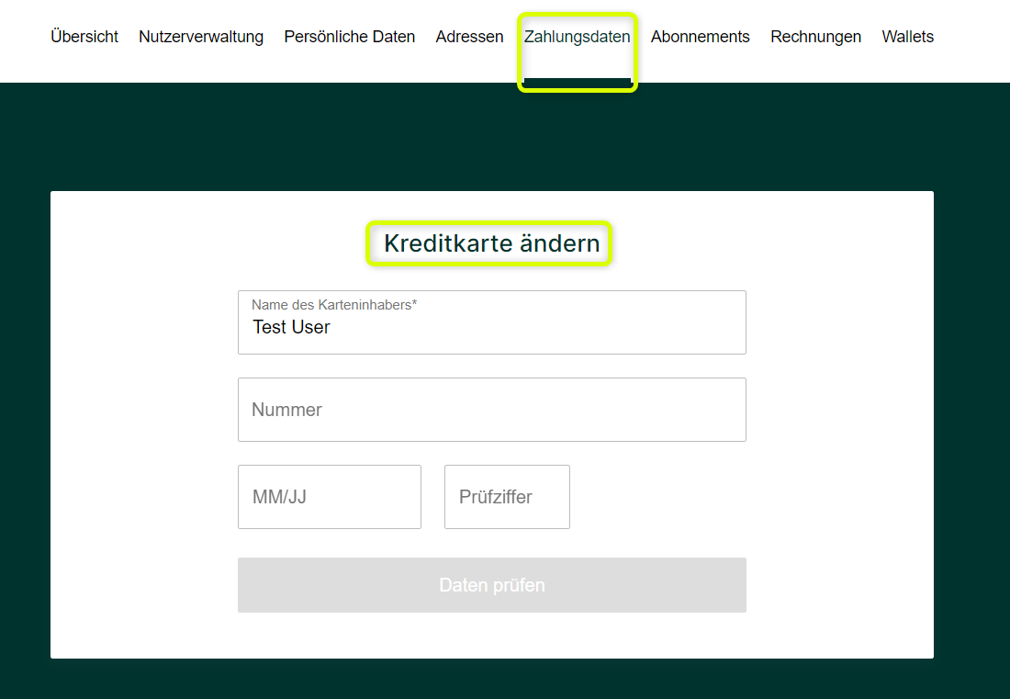Open the Abonnements tab
The image size is (1010, 699).
click(x=701, y=37)
